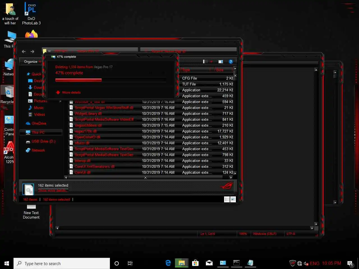Image resolution: width=359 pixels, height=269 pixels.
Task: Click Windows (CRLF) in Notepad status bar
Action: pyautogui.click(x=264, y=234)
